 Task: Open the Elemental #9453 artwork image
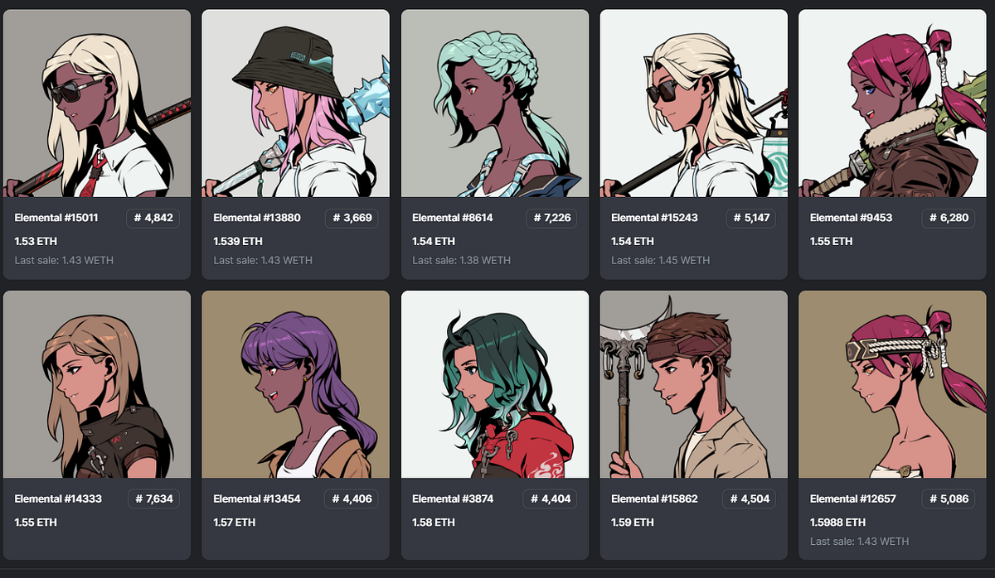pos(893,104)
